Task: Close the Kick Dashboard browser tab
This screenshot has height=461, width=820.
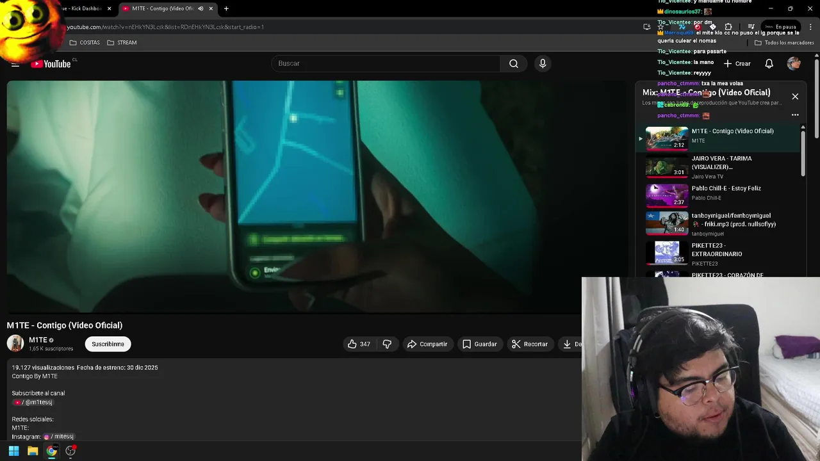Action: coord(109,8)
